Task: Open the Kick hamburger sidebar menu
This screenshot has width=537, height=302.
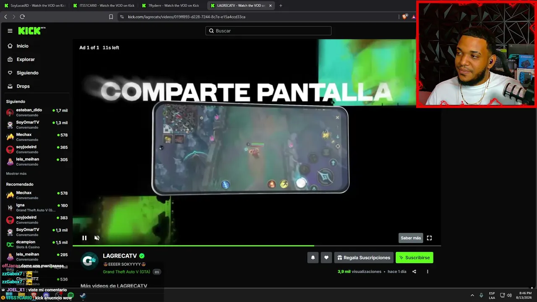Action: [x=10, y=31]
